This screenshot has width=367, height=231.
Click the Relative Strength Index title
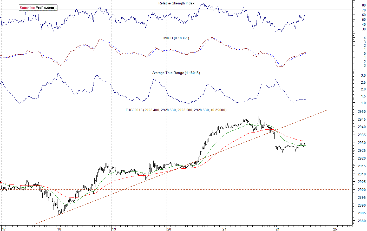pos(176,3)
